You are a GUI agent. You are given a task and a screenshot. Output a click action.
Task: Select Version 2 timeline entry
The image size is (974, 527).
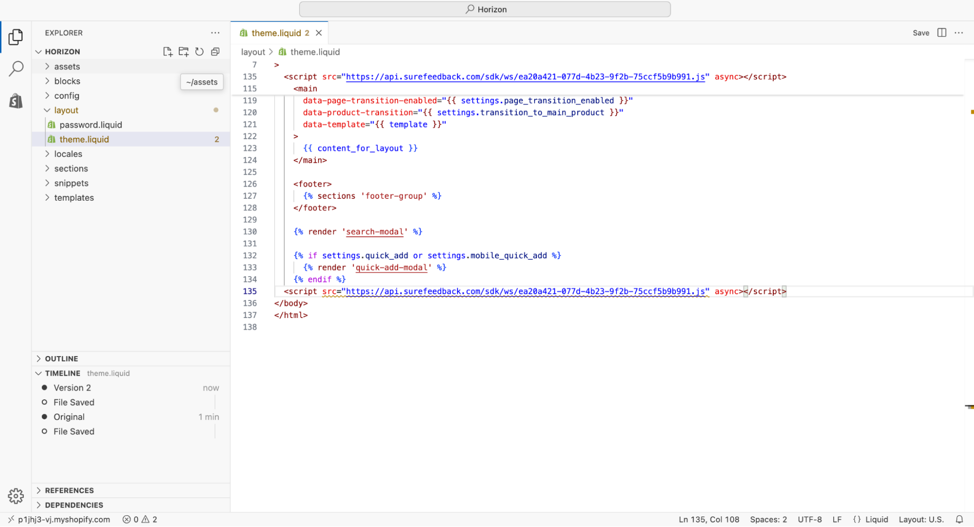72,388
